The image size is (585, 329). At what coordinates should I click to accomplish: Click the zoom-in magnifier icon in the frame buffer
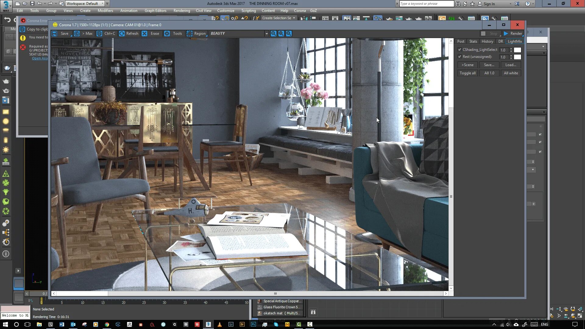[273, 34]
